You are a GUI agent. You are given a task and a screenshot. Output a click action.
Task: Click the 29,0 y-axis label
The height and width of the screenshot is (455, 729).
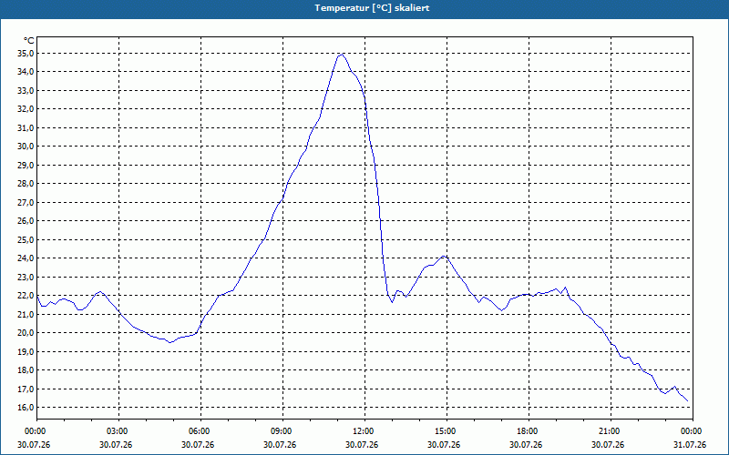[x=26, y=166]
